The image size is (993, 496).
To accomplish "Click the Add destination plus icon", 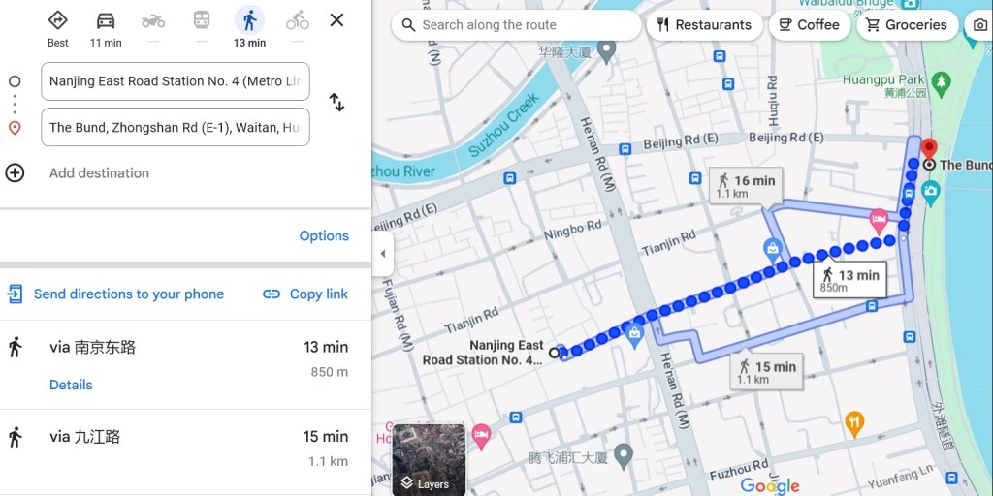I will 15,172.
